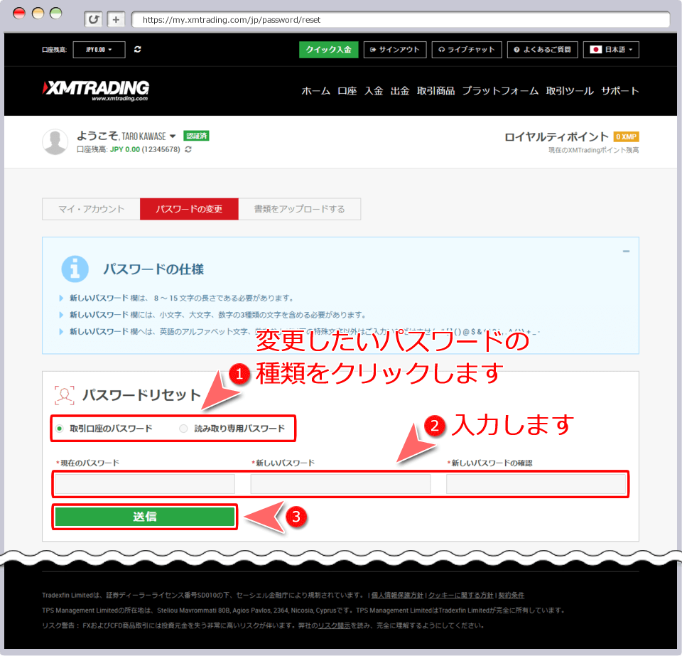Image resolution: width=682 pixels, height=656 pixels.
Task: Open the live chat headset icon
Action: tap(441, 50)
